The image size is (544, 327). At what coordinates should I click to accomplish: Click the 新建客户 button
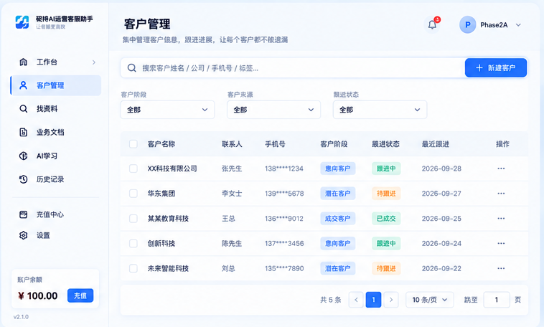click(x=496, y=68)
